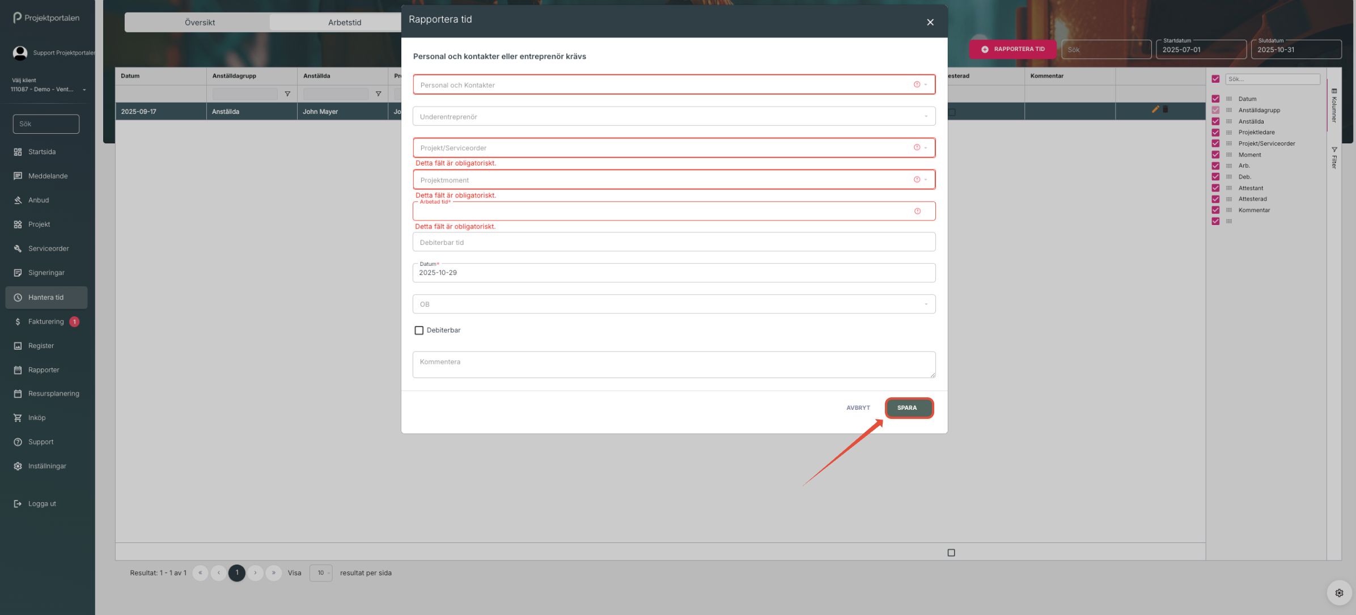Click the Anställdagrupp column filter funnel icon
Image resolution: width=1356 pixels, height=615 pixels.
287,94
